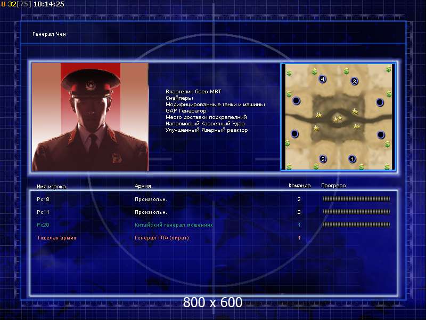The height and width of the screenshot is (320, 426).
Task: Click the dollar icon directly above position 3
Action: point(346,71)
